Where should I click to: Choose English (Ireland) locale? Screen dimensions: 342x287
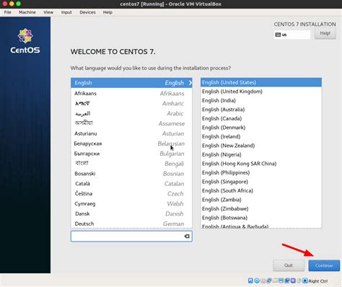coord(261,136)
